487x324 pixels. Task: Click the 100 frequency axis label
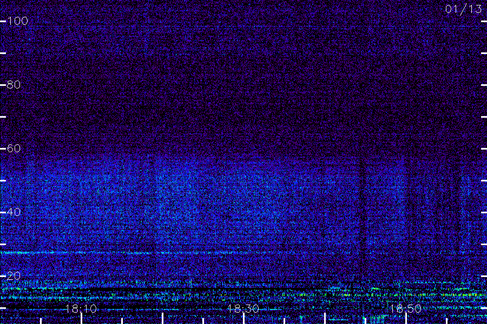tap(17, 21)
